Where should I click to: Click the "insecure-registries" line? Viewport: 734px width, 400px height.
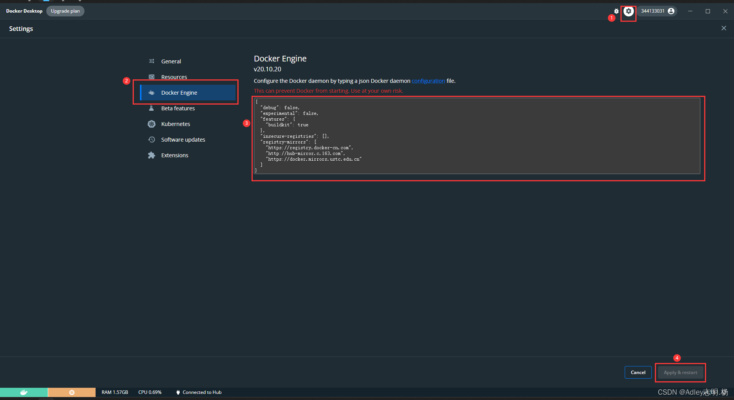pos(295,136)
